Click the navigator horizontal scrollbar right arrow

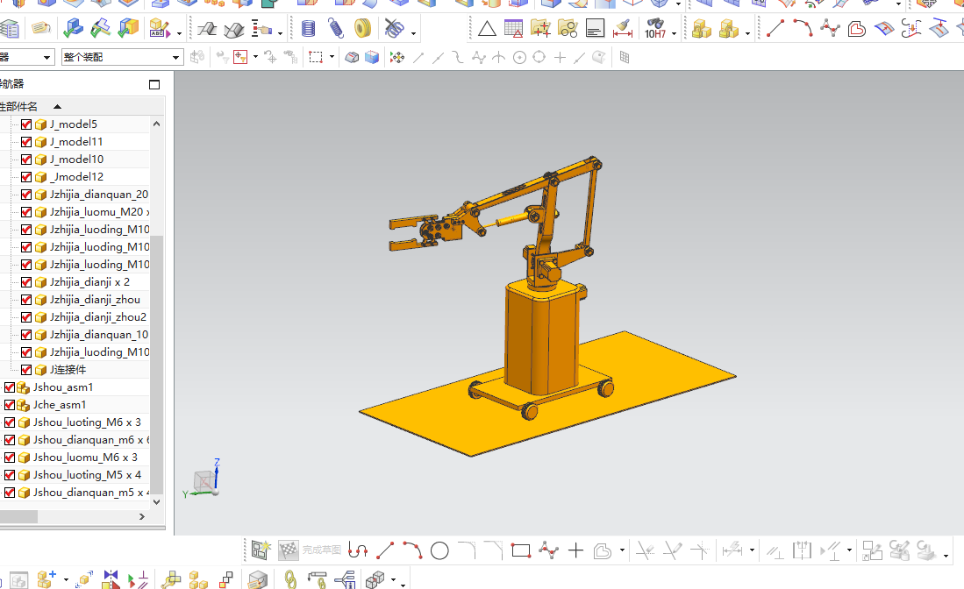tap(142, 516)
